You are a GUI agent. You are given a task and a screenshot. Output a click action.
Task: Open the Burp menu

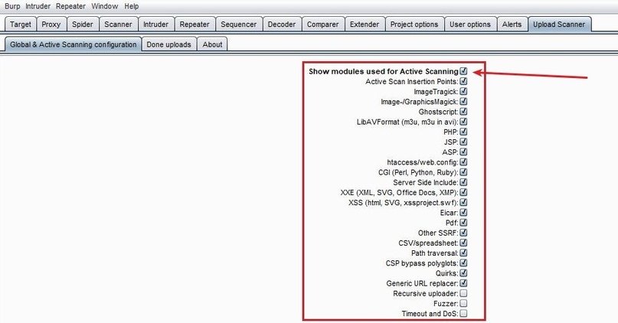[x=12, y=6]
